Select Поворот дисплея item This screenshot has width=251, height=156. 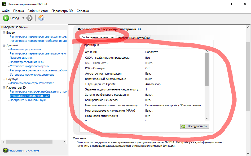[22, 58]
